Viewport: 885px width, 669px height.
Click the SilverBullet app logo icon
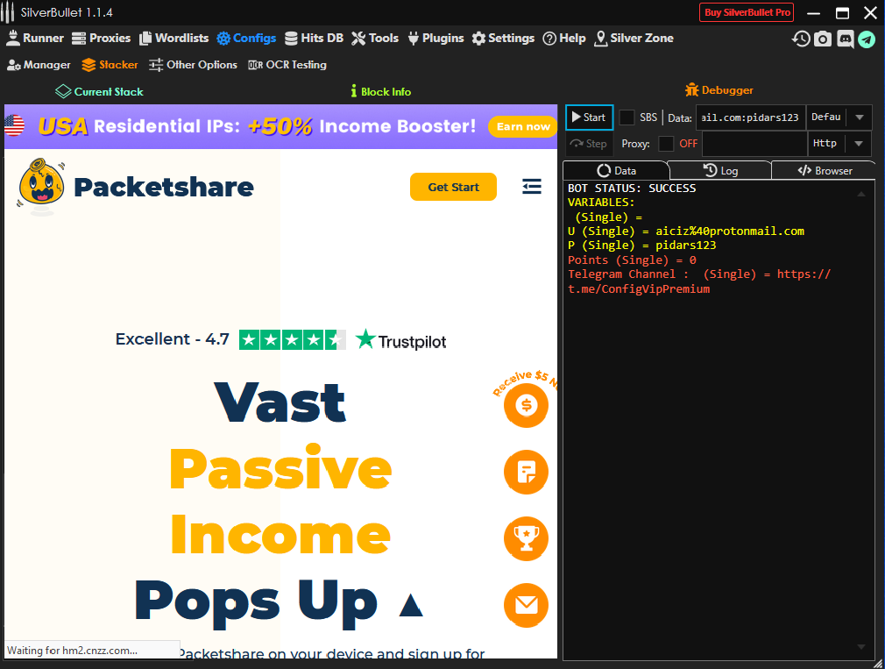[8, 12]
